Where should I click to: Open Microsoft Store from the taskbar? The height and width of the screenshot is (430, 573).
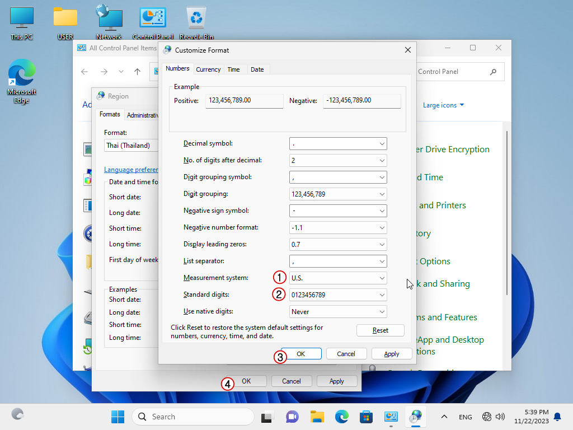tap(367, 417)
